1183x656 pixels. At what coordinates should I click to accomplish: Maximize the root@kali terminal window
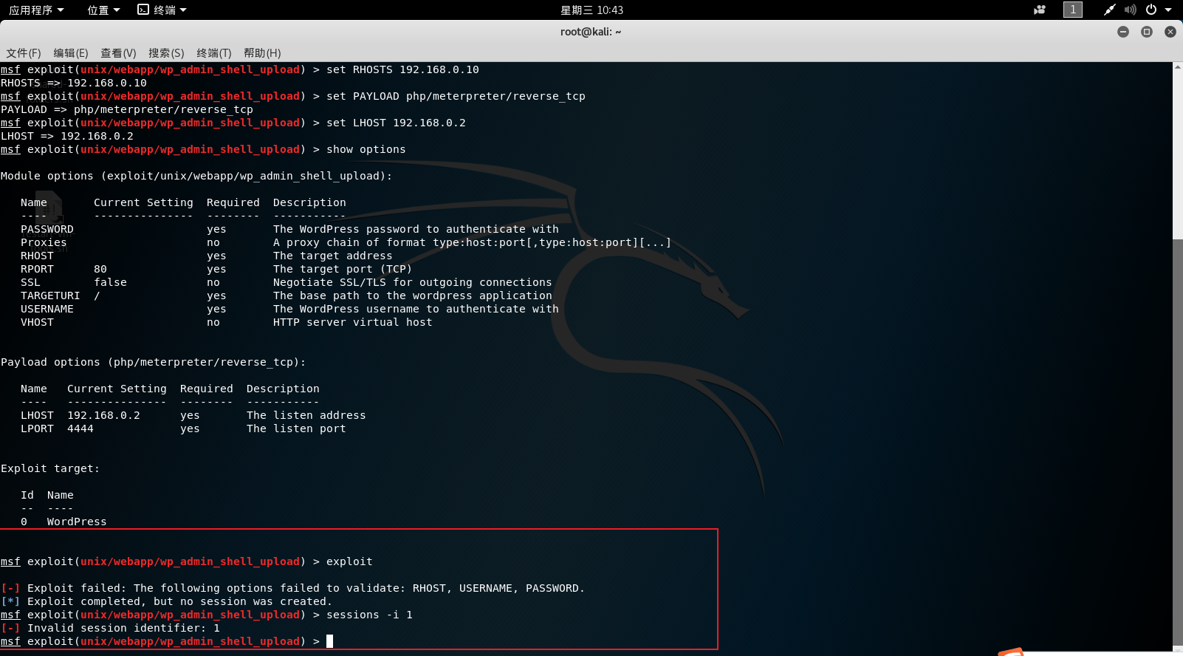point(1147,32)
